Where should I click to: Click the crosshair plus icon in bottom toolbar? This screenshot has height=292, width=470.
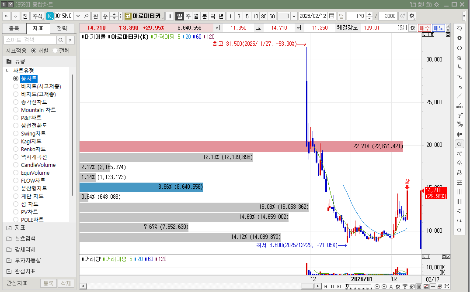(x=433, y=287)
